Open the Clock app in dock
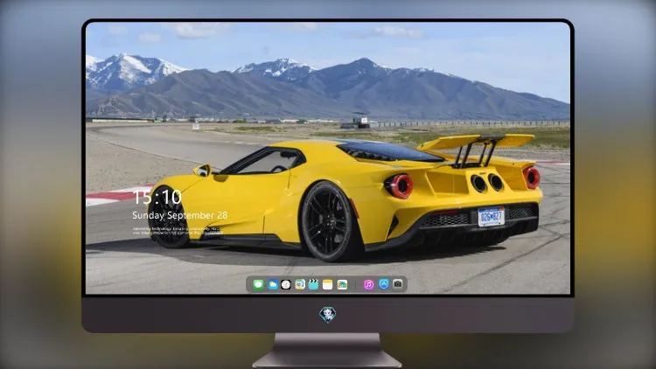 pyautogui.click(x=286, y=285)
